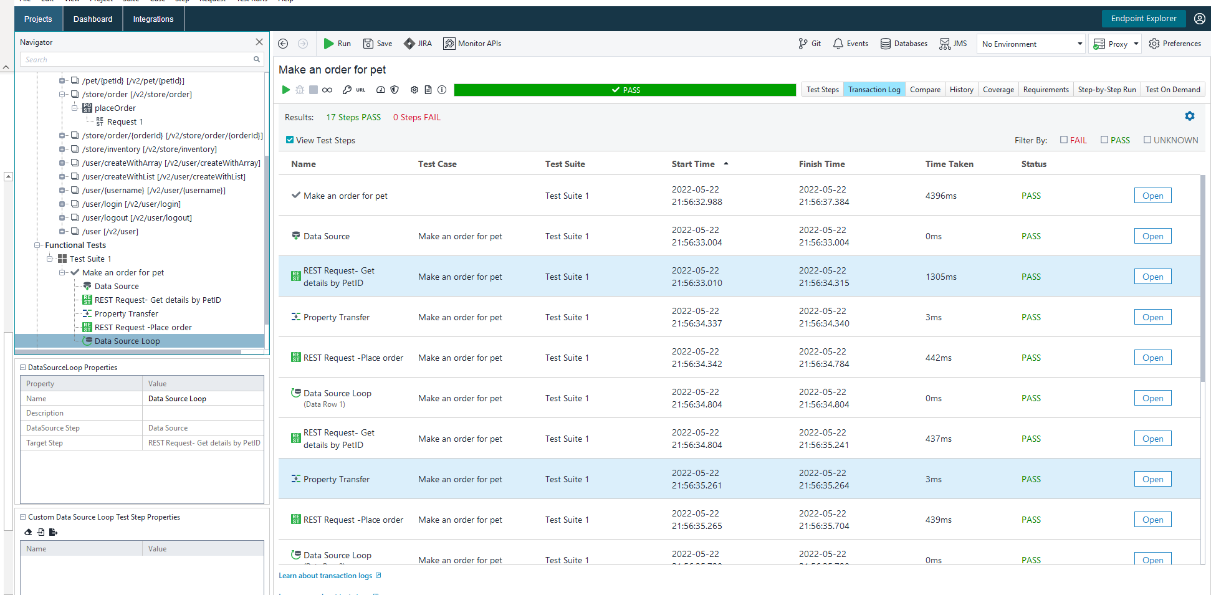Open the No Environment dropdown
The image size is (1211, 595).
[1031, 44]
